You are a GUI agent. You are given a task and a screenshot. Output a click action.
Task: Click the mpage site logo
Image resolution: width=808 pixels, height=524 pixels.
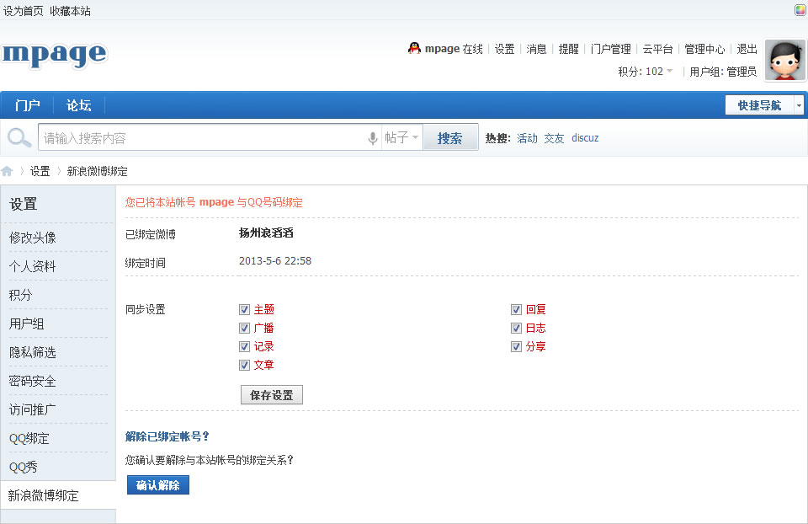54,56
